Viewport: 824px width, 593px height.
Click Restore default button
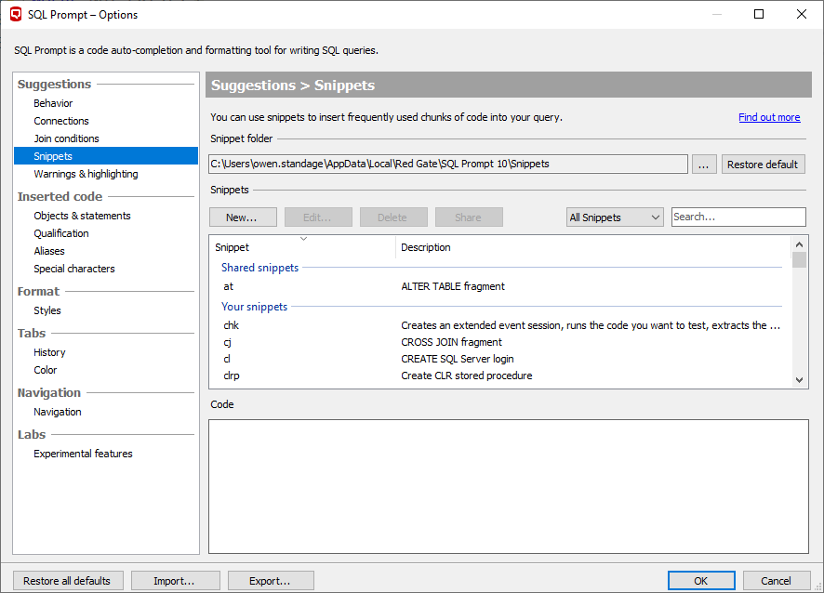pos(763,165)
